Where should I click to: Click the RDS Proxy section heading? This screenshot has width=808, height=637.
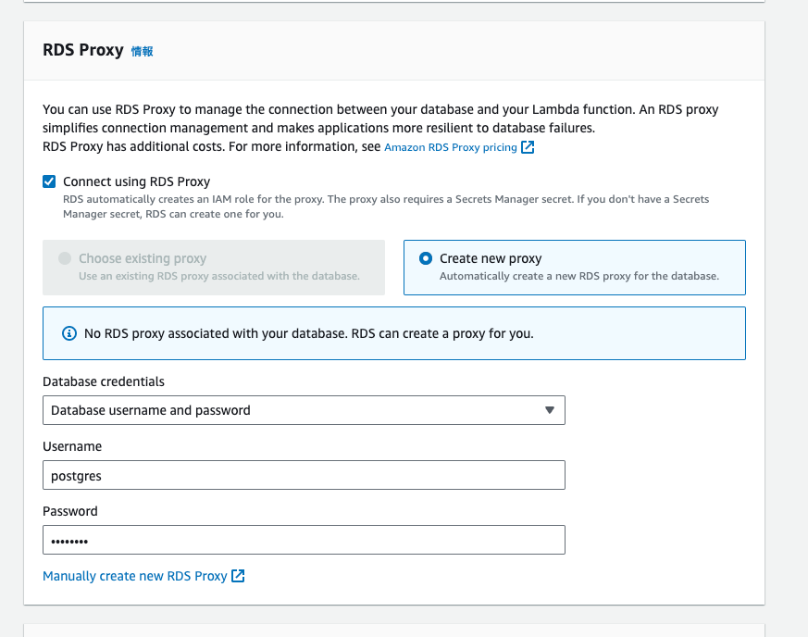tap(83, 50)
